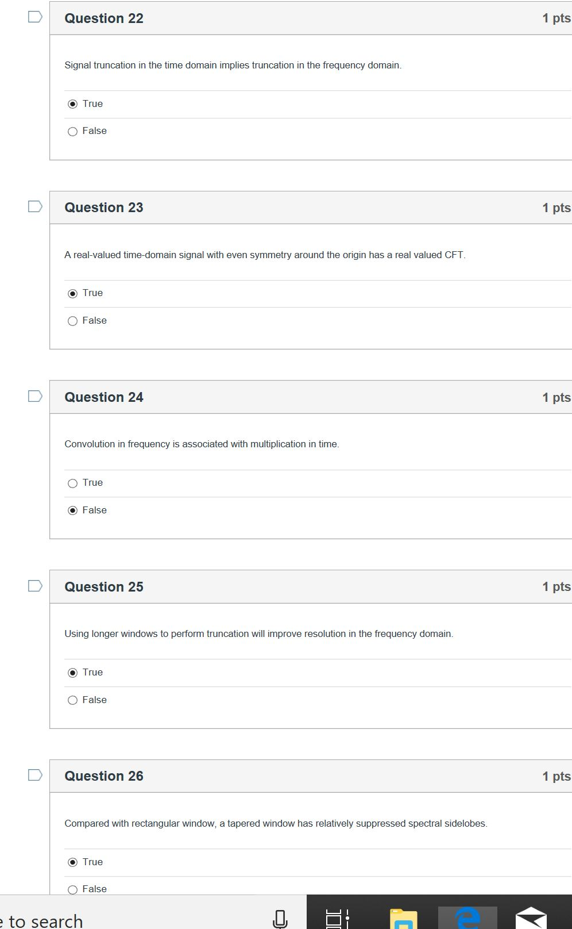Image resolution: width=572 pixels, height=929 pixels.
Task: Click the microphone icon in search bar
Action: click(280, 918)
